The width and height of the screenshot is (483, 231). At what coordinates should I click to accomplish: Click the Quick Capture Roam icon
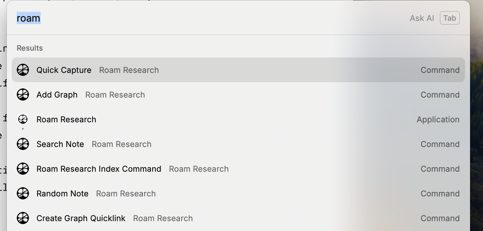[x=23, y=70]
